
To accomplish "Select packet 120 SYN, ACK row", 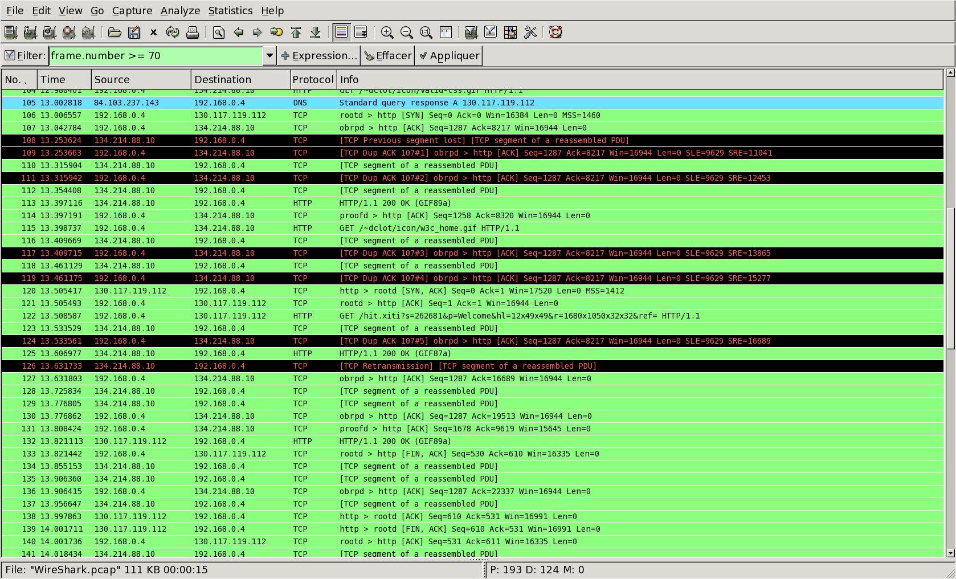I will point(472,291).
